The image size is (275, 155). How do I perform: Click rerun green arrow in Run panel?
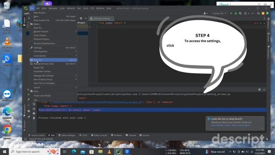coord(29,95)
